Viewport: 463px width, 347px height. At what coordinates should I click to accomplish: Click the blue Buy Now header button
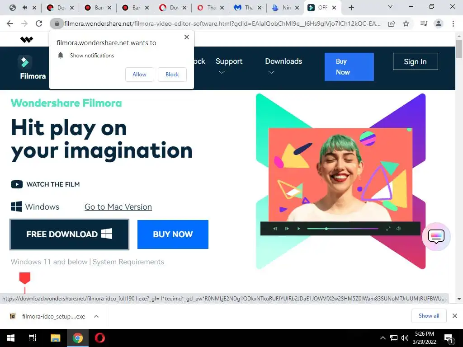pos(349,67)
